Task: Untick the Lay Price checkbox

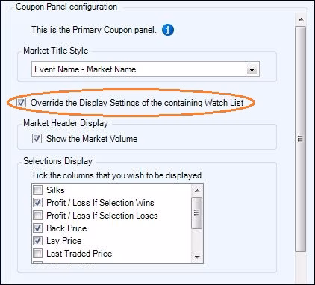Action: point(38,241)
